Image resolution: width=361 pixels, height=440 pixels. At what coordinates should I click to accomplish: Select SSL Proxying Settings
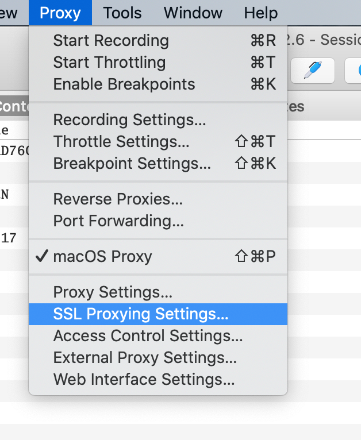[x=141, y=314]
